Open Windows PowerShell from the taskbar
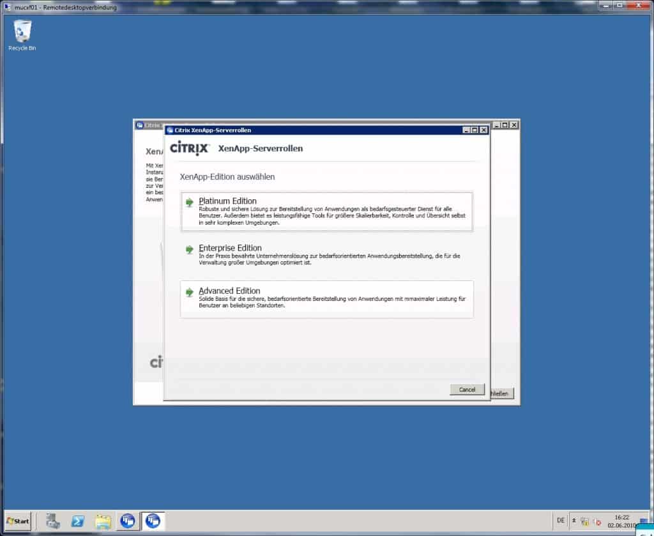Image resolution: width=654 pixels, height=536 pixels. [78, 521]
